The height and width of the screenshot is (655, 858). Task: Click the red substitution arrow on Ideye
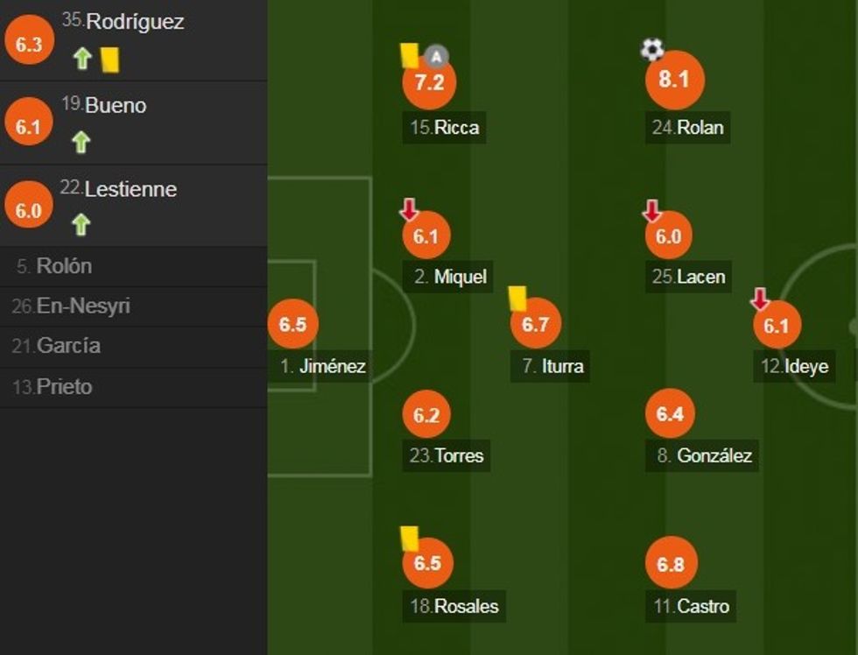click(760, 299)
